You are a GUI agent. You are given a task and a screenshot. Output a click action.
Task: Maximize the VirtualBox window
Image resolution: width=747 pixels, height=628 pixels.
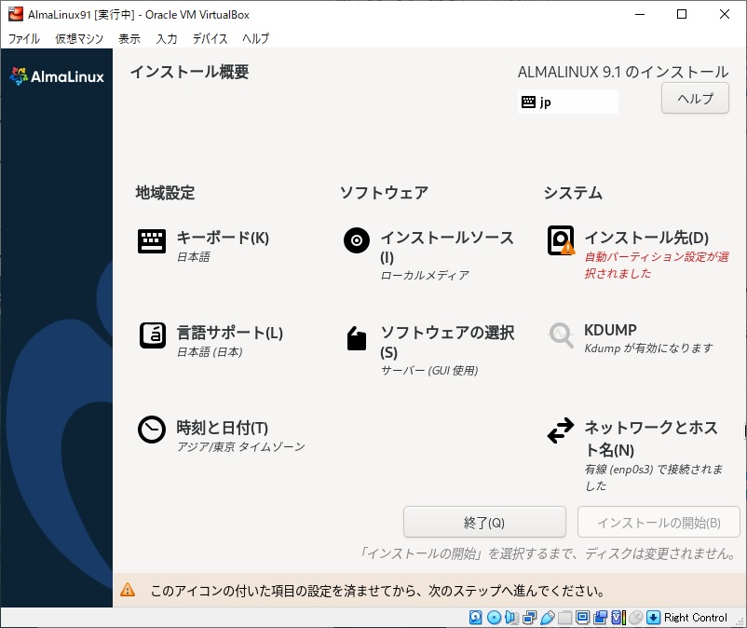point(682,14)
